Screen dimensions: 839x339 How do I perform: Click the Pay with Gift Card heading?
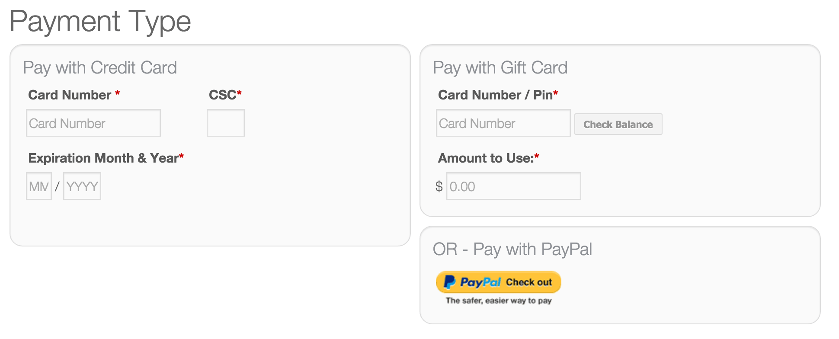point(500,68)
